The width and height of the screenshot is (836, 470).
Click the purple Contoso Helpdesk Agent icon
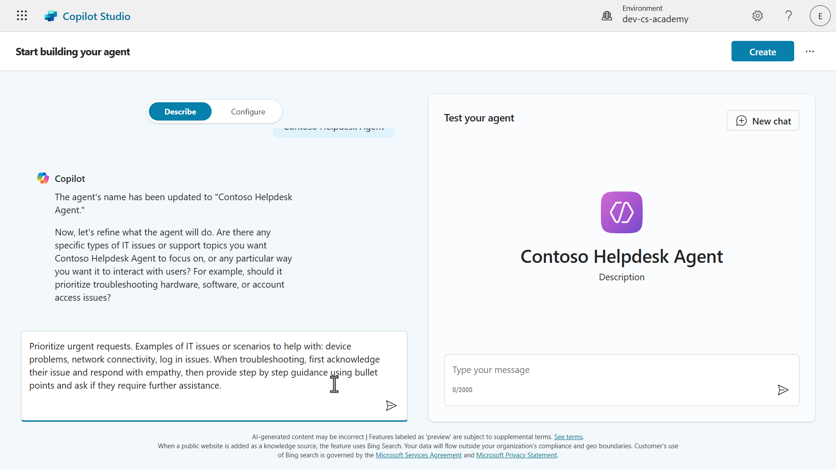pyautogui.click(x=621, y=212)
